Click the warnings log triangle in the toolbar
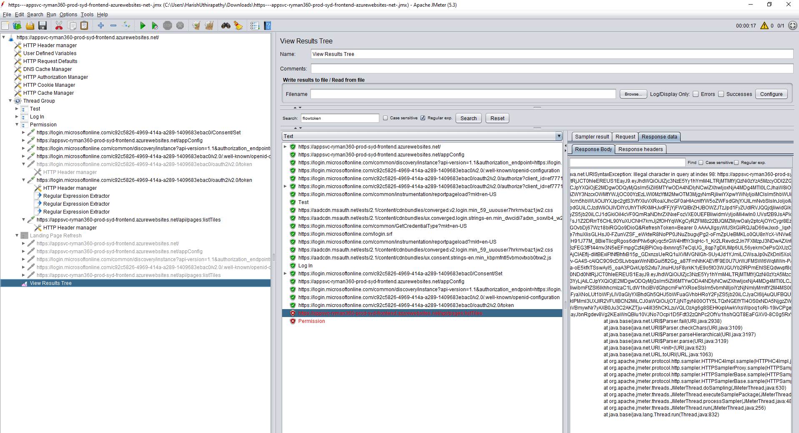This screenshot has height=433, width=799. tap(764, 25)
